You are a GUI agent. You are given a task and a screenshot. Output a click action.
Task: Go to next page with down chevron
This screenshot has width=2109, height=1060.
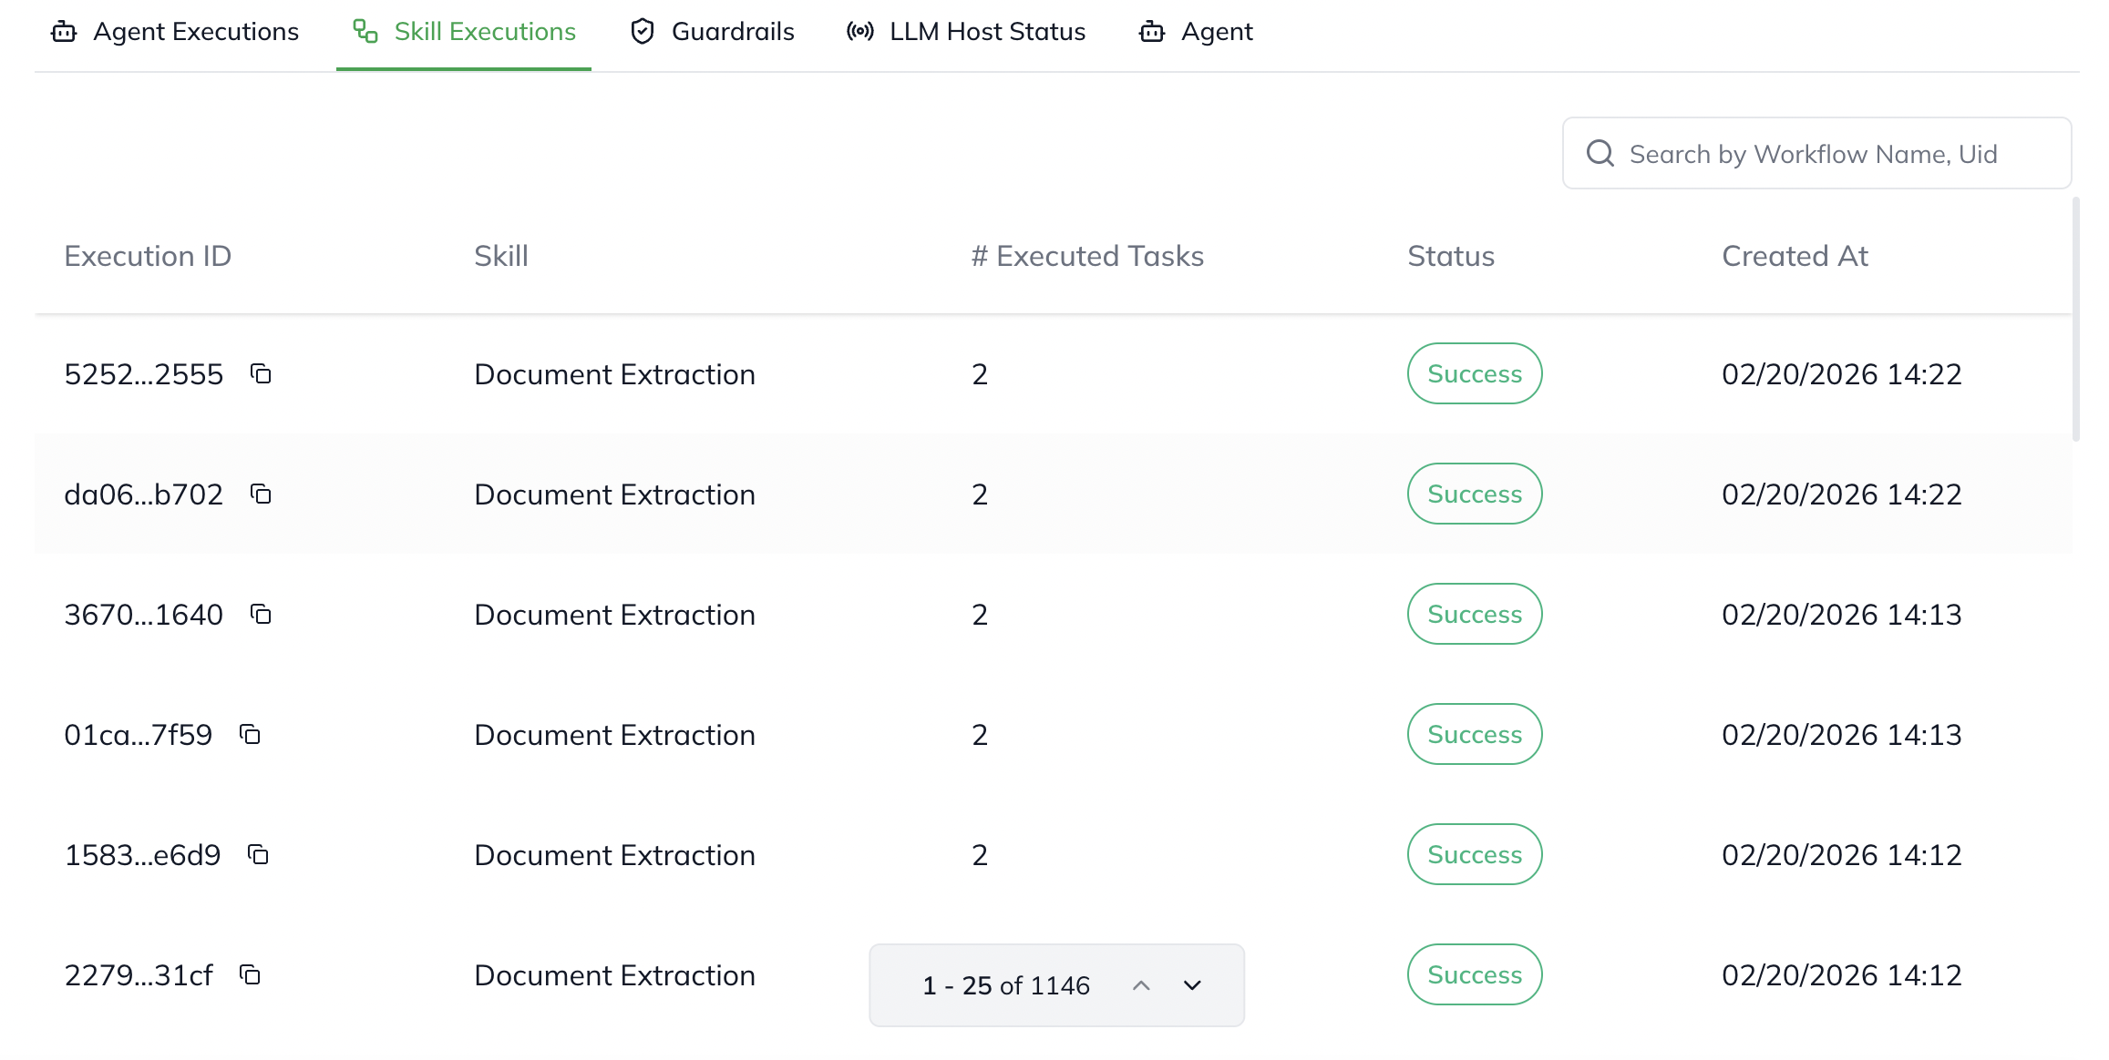[1192, 985]
